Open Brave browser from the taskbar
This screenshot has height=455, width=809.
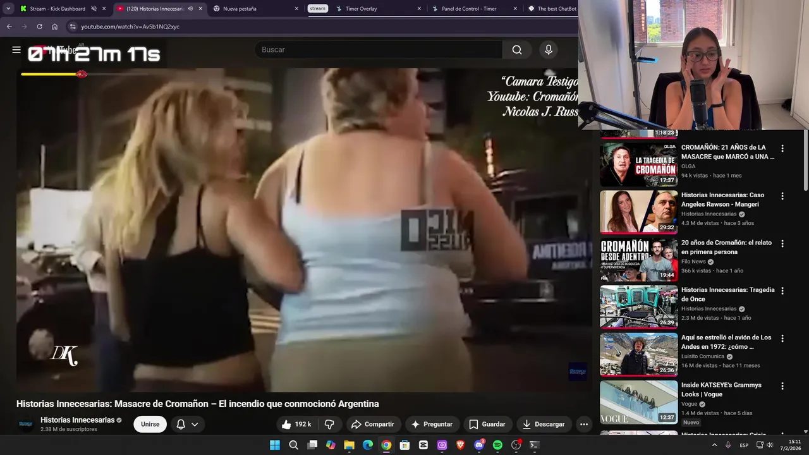tap(460, 445)
